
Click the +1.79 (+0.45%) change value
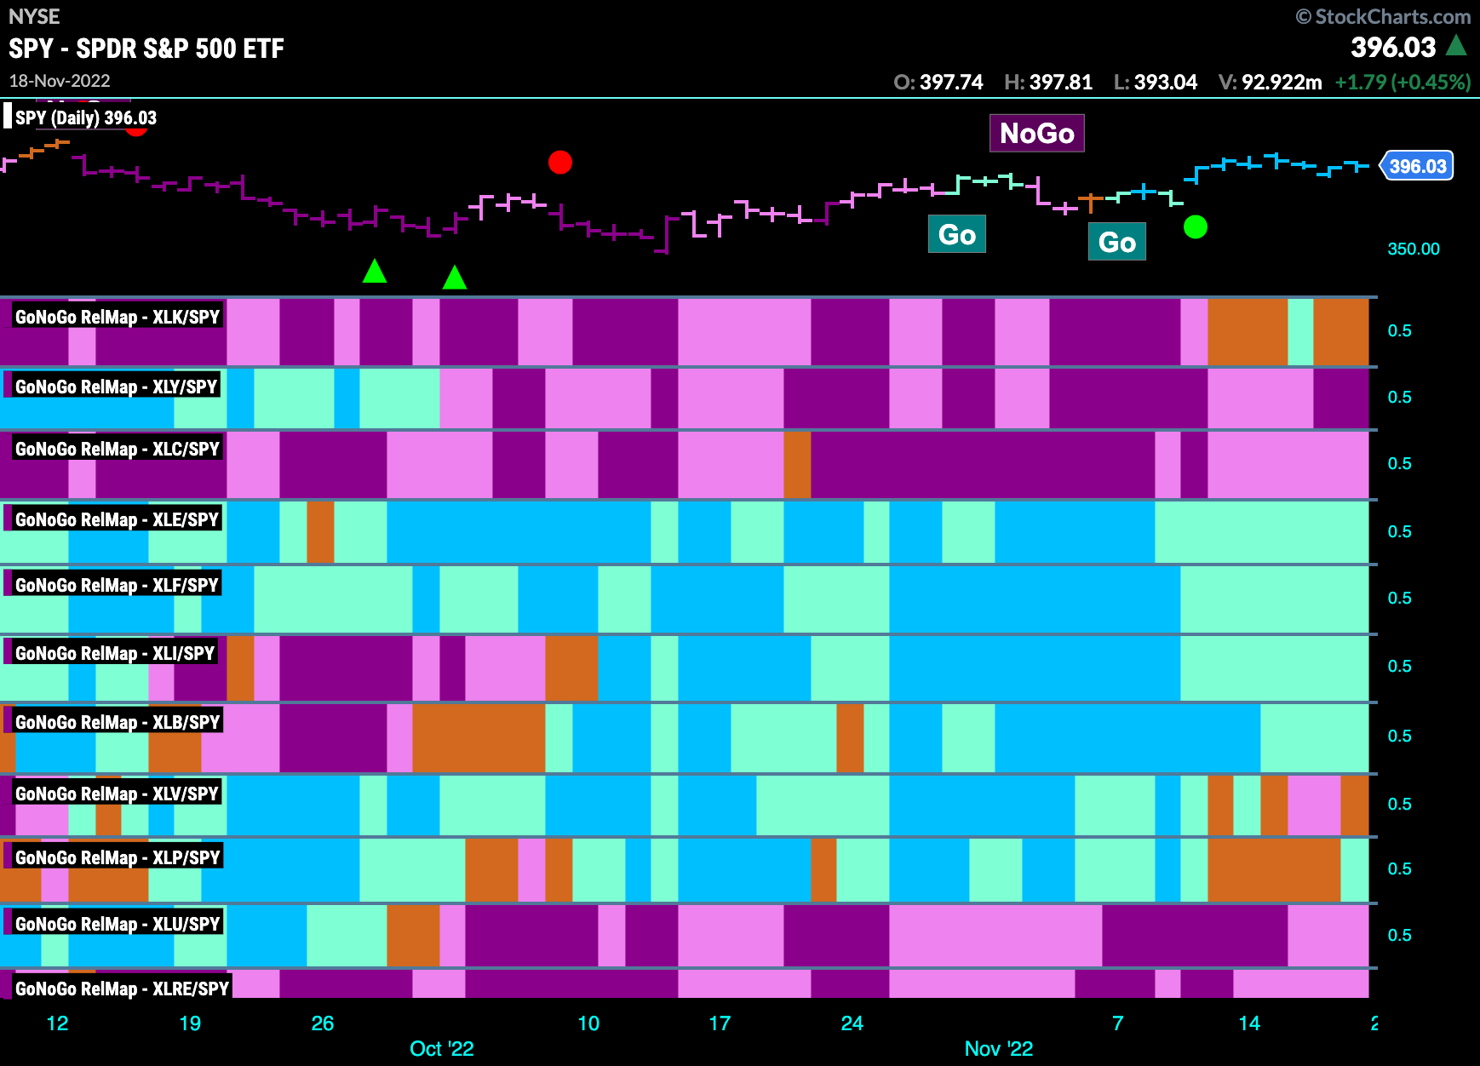click(1403, 82)
